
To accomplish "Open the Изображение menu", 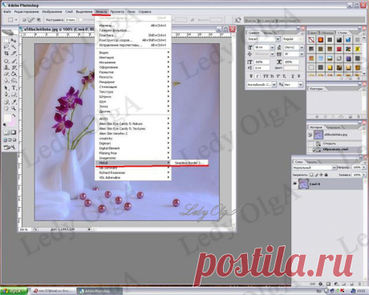I will point(52,12).
